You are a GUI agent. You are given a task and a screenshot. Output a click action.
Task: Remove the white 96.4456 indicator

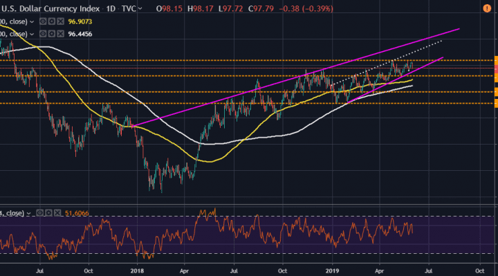click(x=61, y=34)
